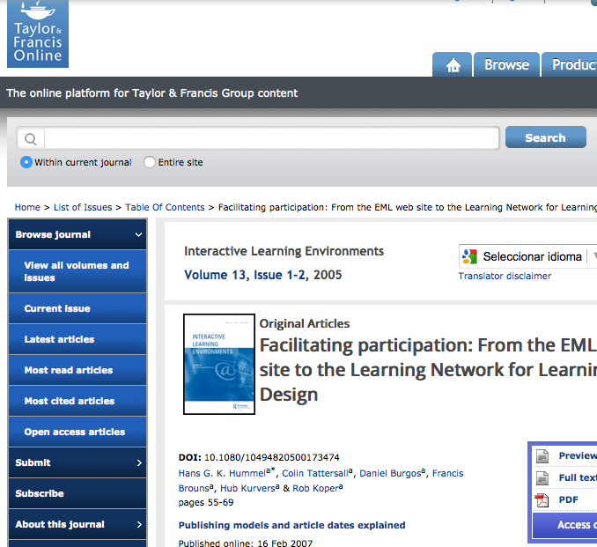Click the Google translate icon
This screenshot has height=547, width=597.
469,256
